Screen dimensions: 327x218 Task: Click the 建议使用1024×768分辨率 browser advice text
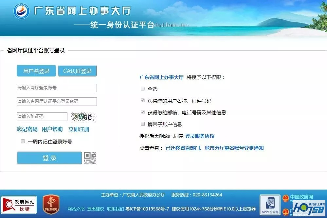pyautogui.click(x=214, y=209)
